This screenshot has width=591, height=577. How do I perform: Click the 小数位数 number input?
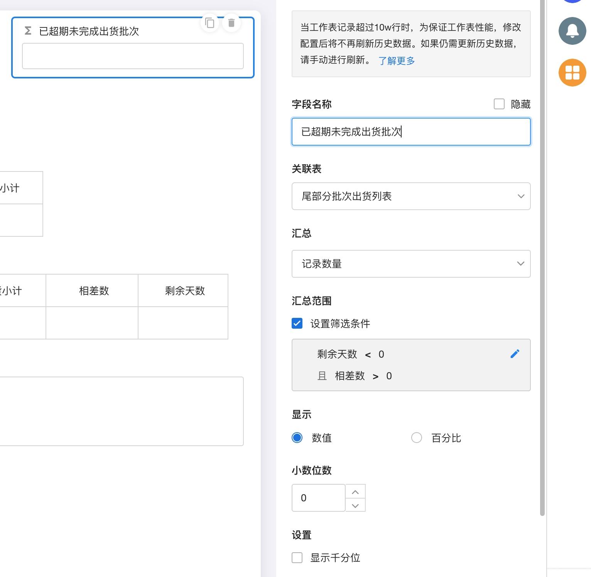tap(319, 498)
